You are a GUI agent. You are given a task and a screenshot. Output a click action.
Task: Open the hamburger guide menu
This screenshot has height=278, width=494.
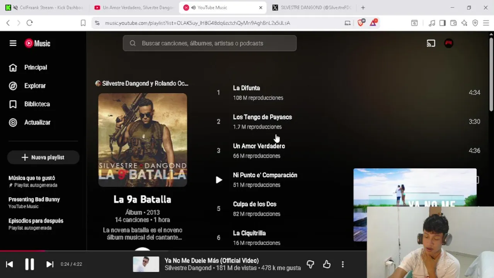click(x=13, y=43)
